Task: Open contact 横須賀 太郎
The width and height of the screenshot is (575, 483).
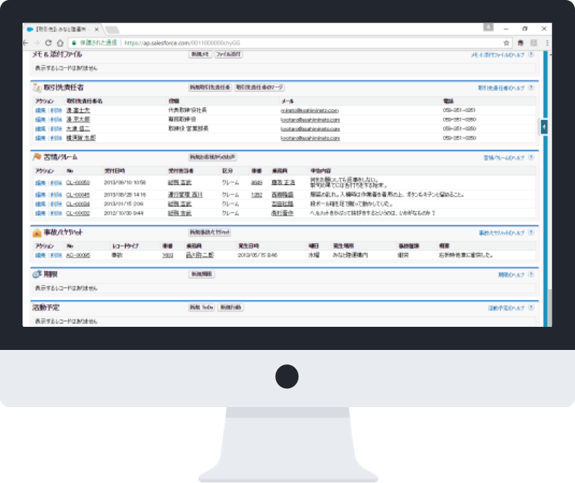Action: pos(80,138)
